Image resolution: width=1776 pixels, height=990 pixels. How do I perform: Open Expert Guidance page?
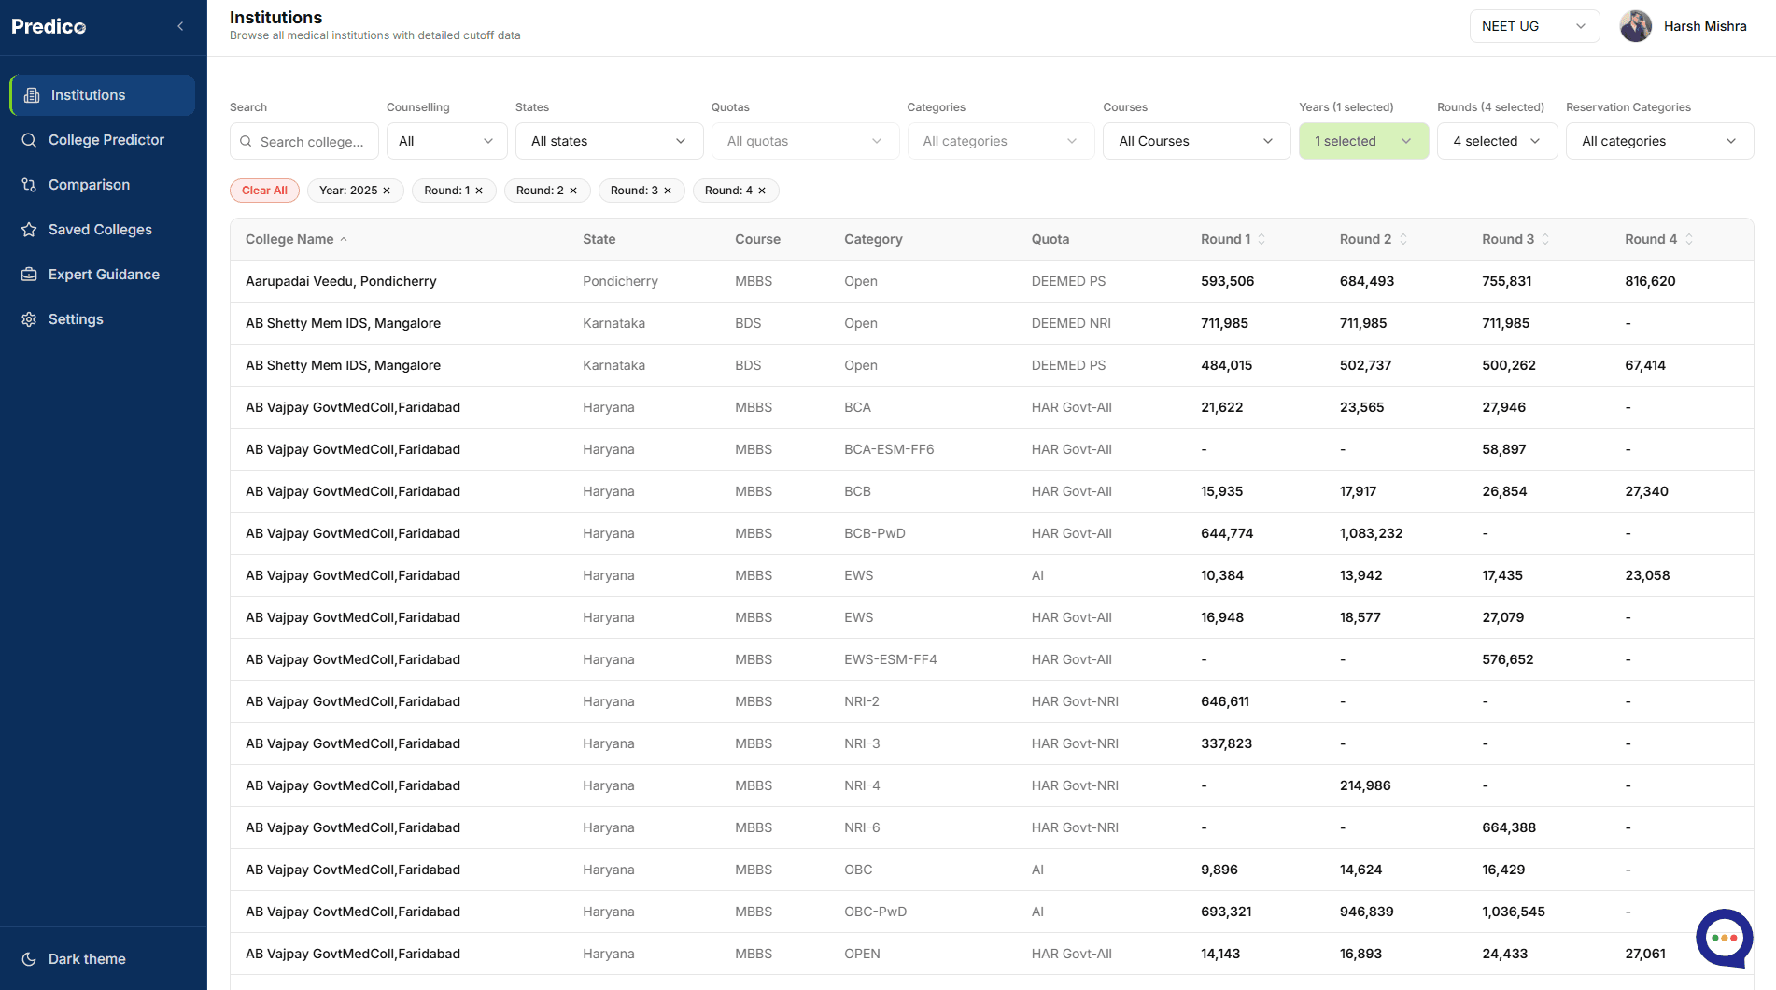coord(103,275)
